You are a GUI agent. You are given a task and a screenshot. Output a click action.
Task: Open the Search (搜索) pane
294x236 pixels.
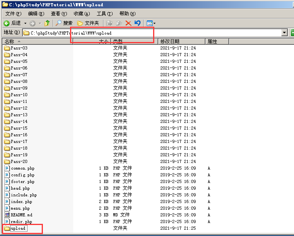pyautogui.click(x=64, y=23)
